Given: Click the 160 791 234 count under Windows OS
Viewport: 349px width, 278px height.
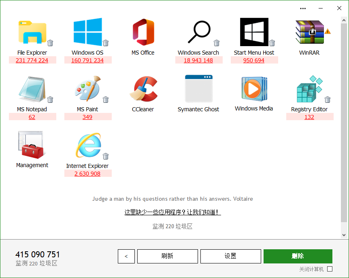Looking at the screenshot, I should point(87,60).
